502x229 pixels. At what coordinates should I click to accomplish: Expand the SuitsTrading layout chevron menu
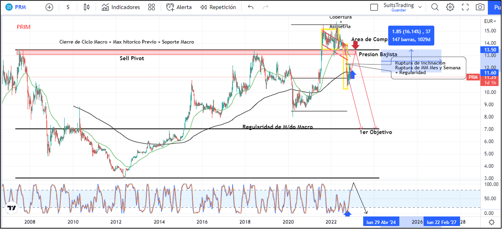420,7
